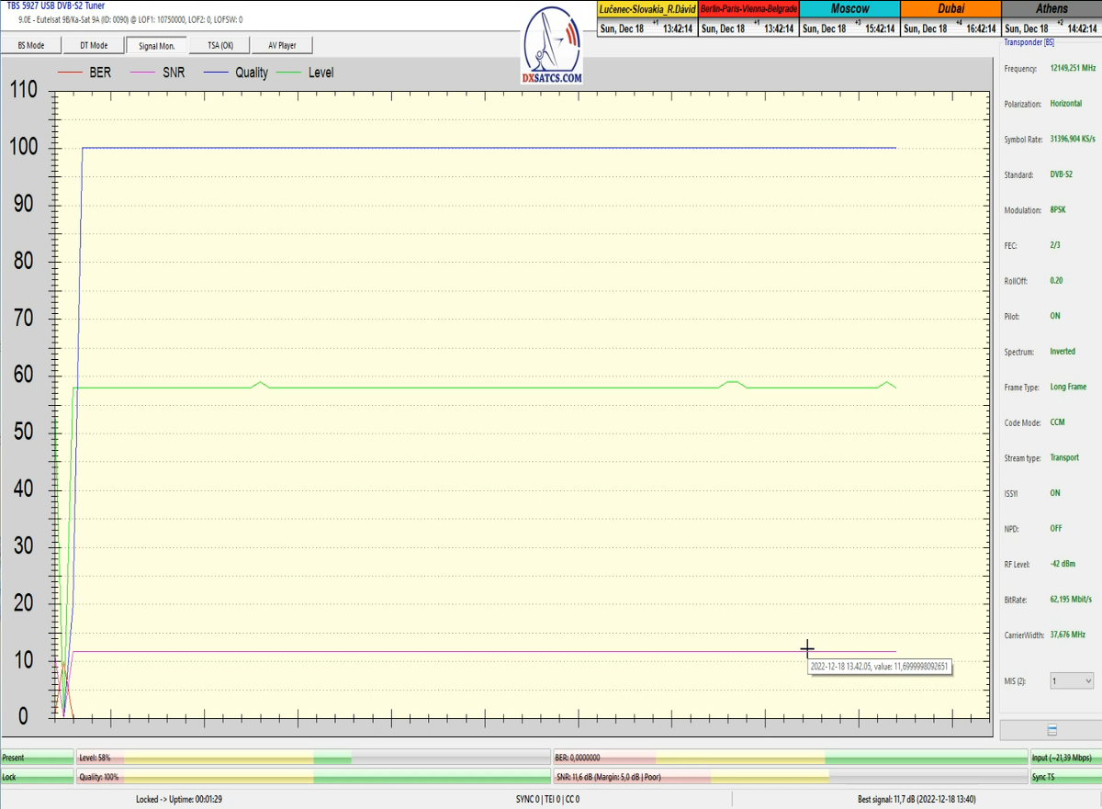
Task: Click the red BER legend line
Action: coord(72,73)
